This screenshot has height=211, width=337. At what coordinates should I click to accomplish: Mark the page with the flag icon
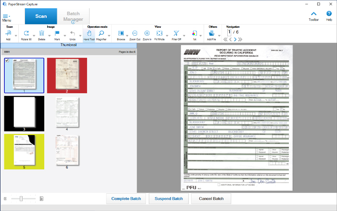point(57,33)
